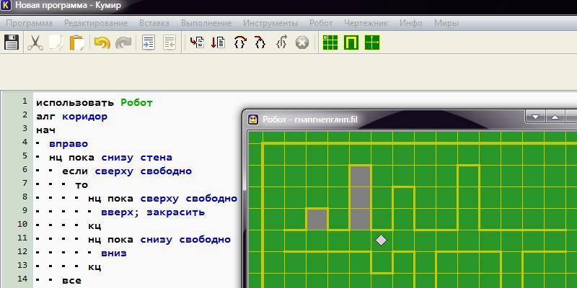Viewport: 577px width, 288px height.
Task: Click the red arc over braces icon
Action: (x=239, y=42)
